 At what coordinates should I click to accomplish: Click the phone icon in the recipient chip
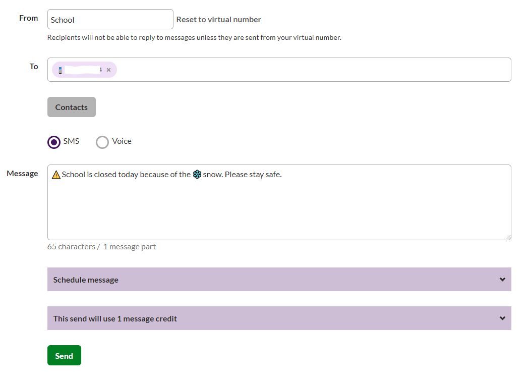pyautogui.click(x=61, y=70)
